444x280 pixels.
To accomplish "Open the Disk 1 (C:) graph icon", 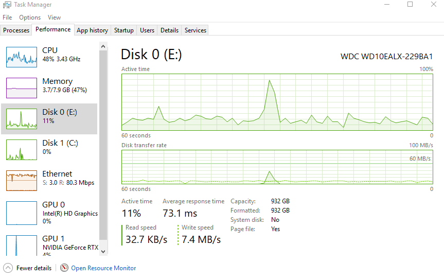I will [x=22, y=149].
